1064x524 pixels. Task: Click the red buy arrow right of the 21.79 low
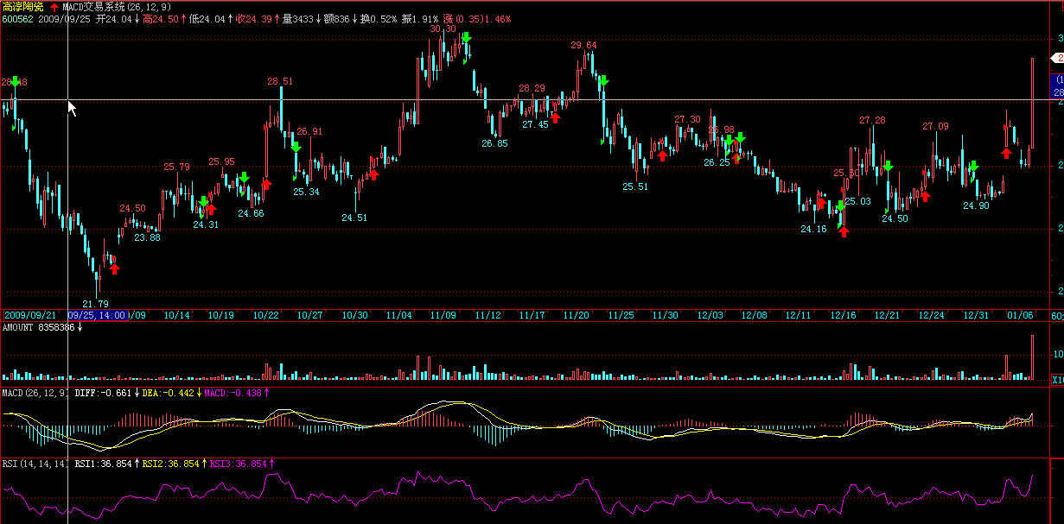pyautogui.click(x=114, y=268)
